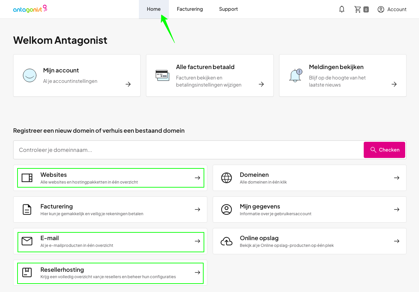The image size is (419, 292).
Task: Click the Antagonist logo
Action: [x=30, y=9]
